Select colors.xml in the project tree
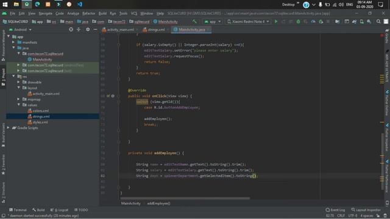Image resolution: width=390 pixels, height=219 pixels. point(41,111)
